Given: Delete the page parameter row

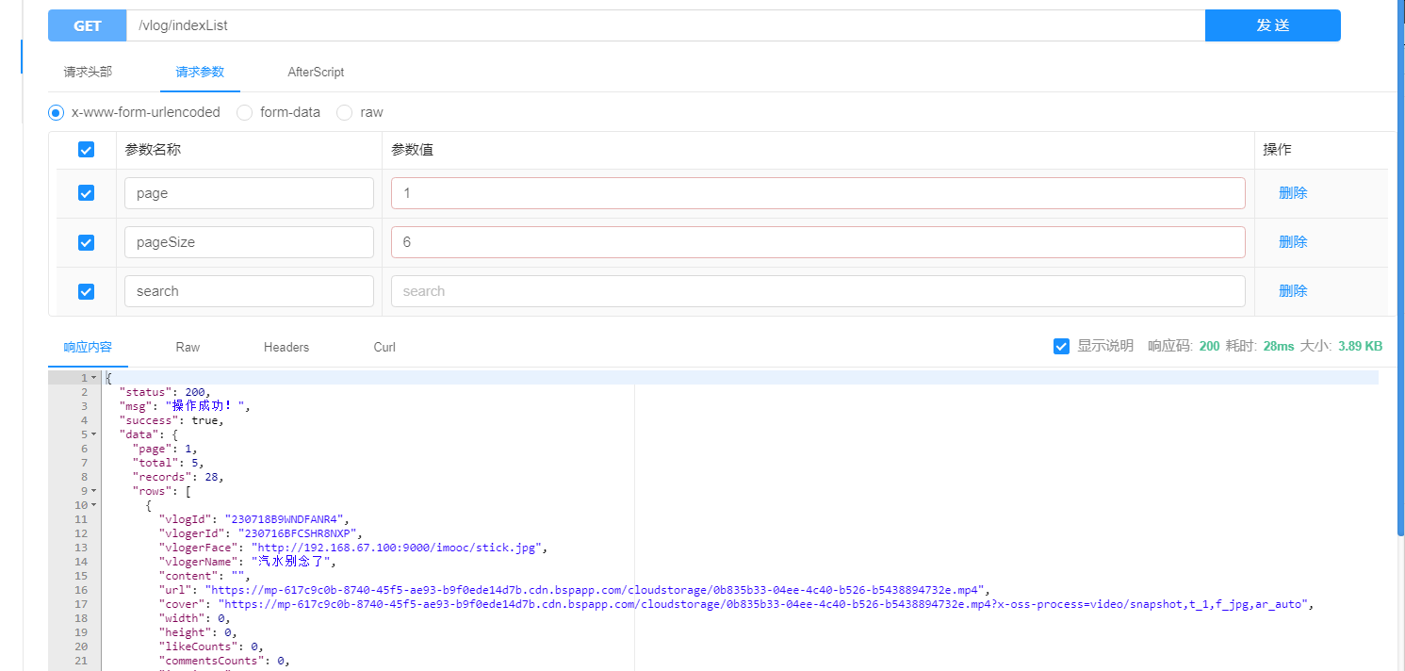Looking at the screenshot, I should [1293, 193].
